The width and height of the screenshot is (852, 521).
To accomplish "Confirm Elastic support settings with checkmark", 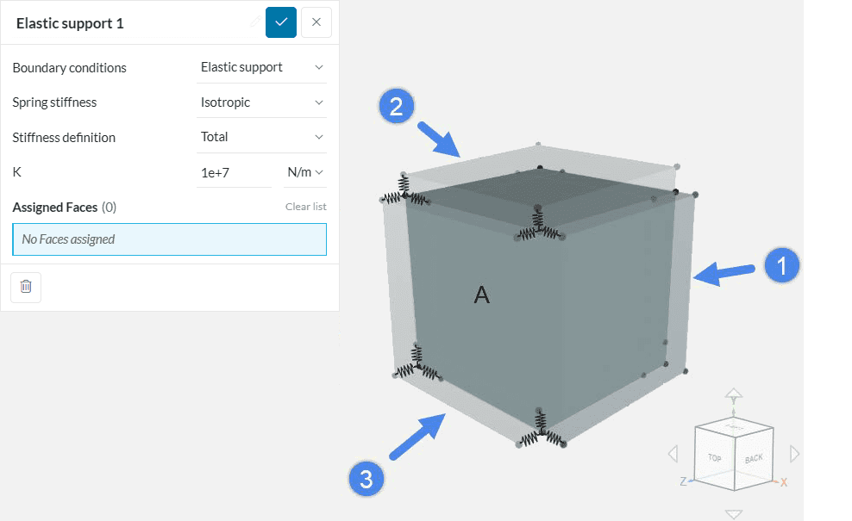I will (281, 22).
